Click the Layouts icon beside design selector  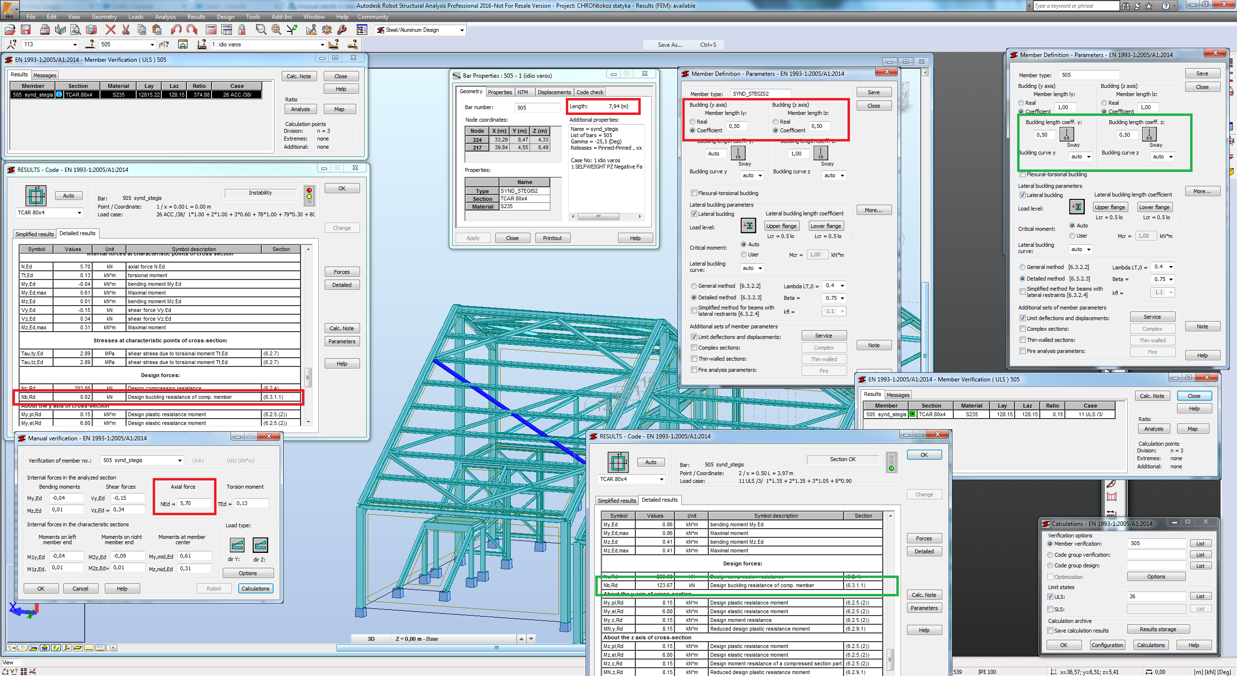[x=361, y=30]
